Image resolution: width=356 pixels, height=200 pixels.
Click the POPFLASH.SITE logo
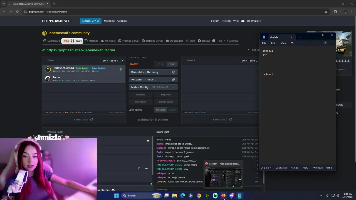click(57, 21)
